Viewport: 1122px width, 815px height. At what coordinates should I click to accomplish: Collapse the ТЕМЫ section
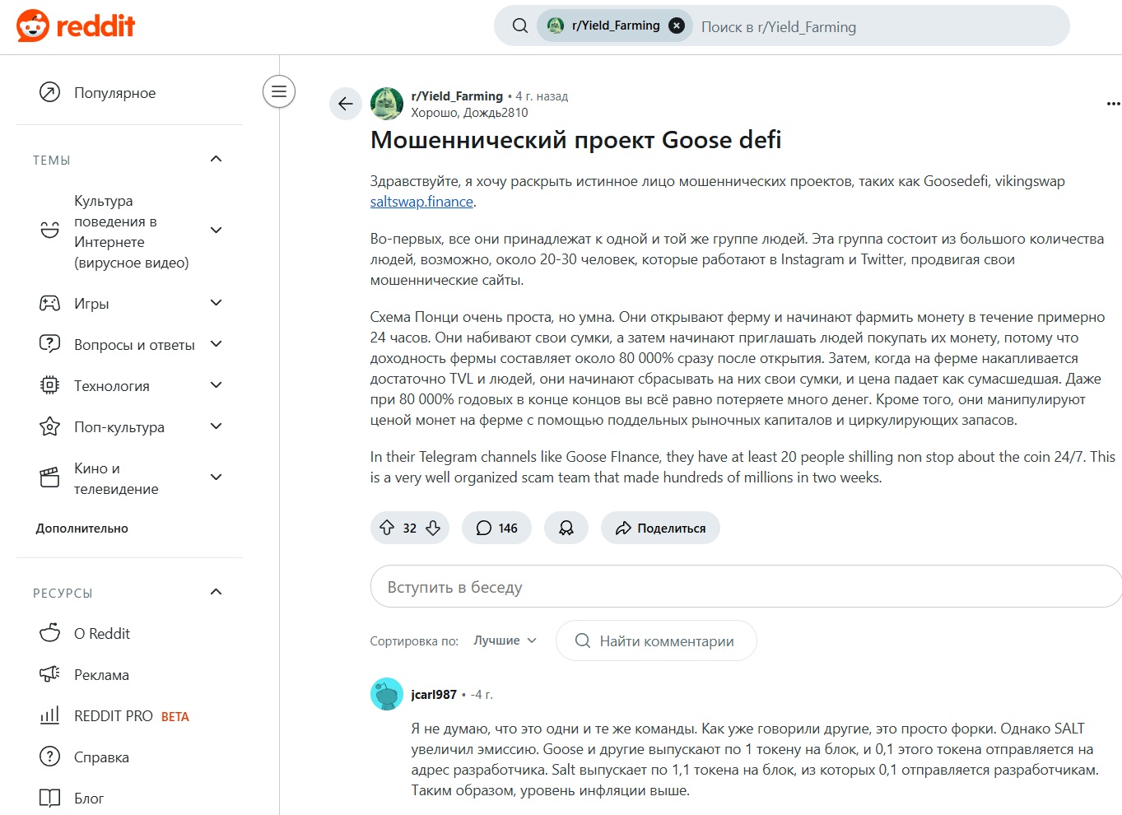[216, 159]
